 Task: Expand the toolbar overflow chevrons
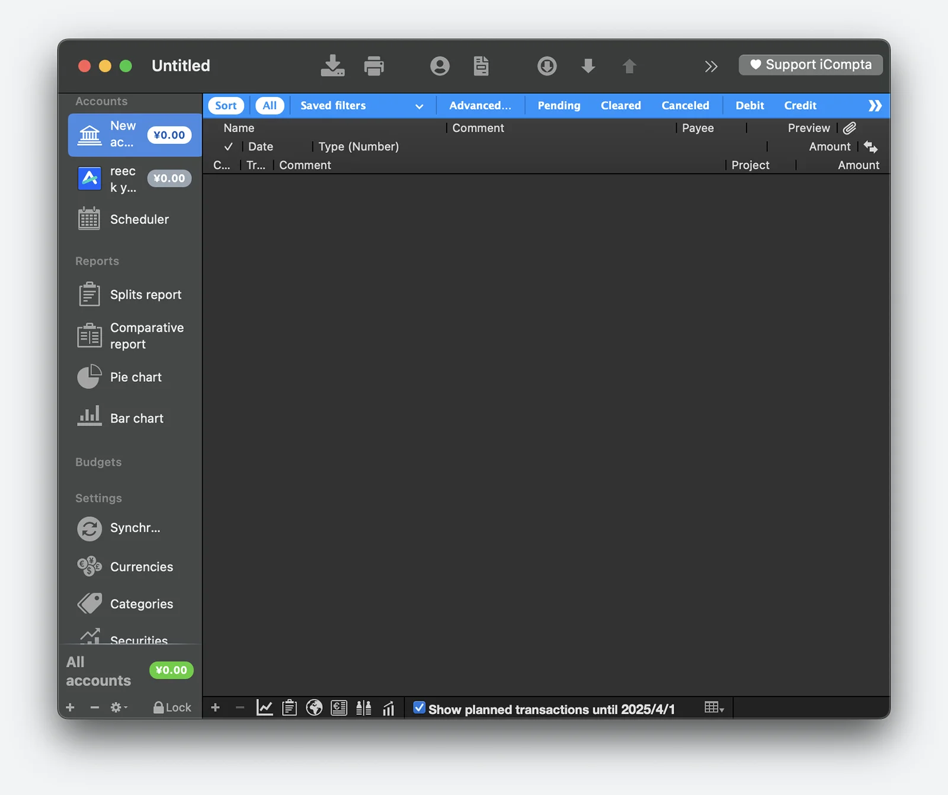pyautogui.click(x=711, y=66)
